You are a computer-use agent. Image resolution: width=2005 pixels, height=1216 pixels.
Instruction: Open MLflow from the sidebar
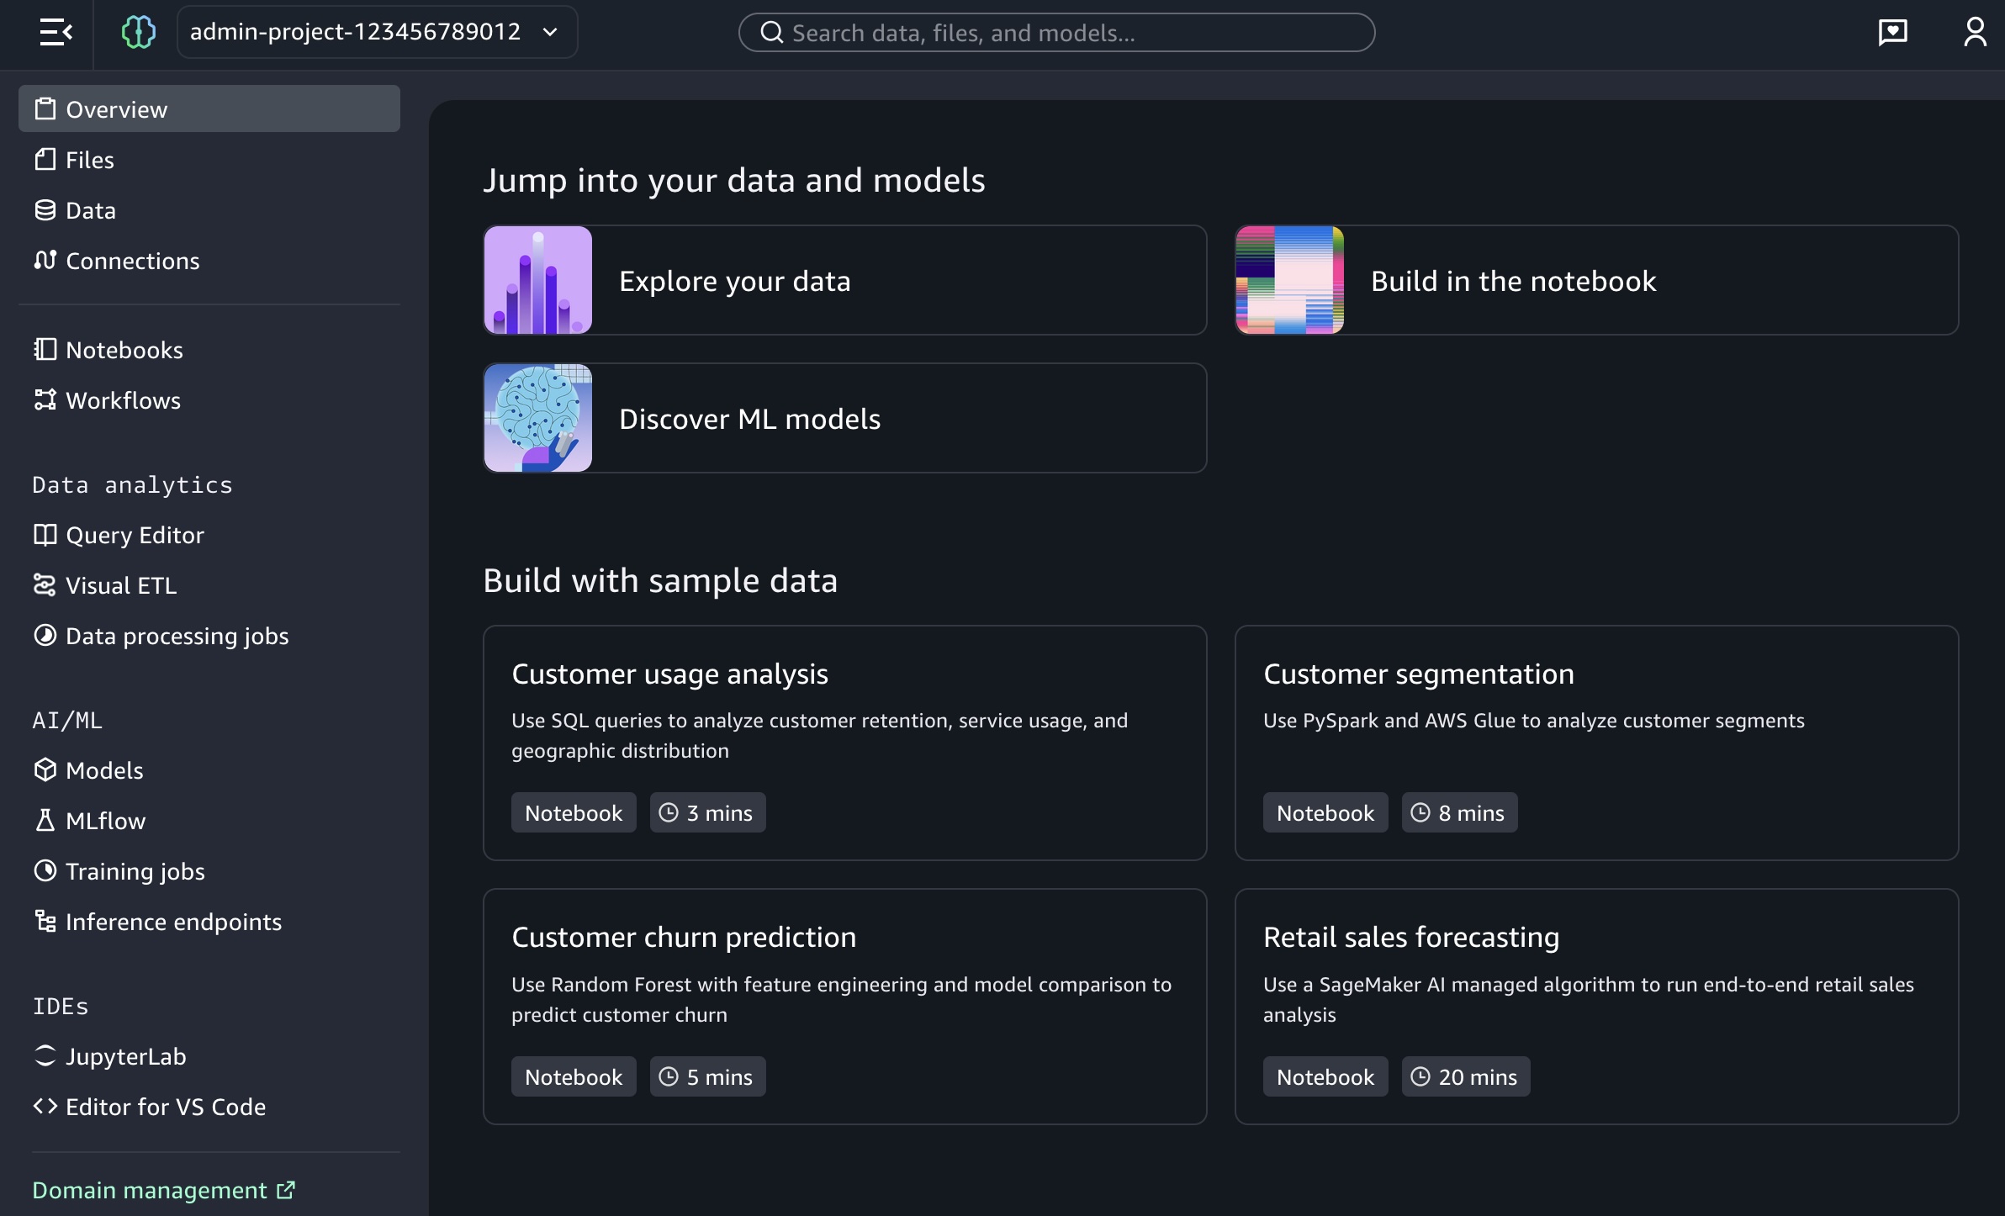(105, 821)
